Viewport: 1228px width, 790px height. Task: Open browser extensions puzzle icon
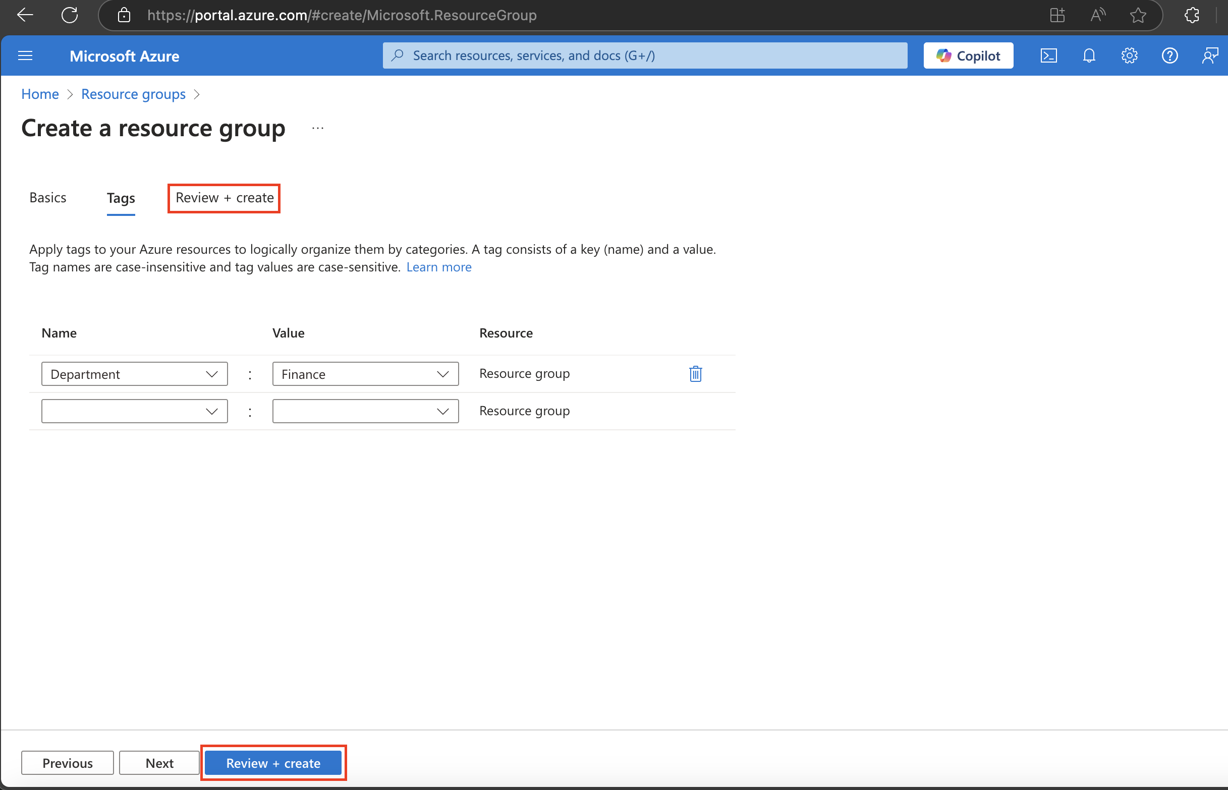1192,15
